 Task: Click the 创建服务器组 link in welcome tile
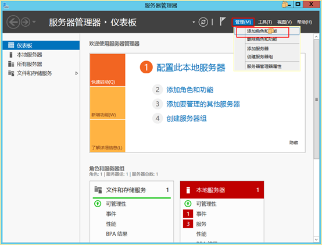(186, 118)
